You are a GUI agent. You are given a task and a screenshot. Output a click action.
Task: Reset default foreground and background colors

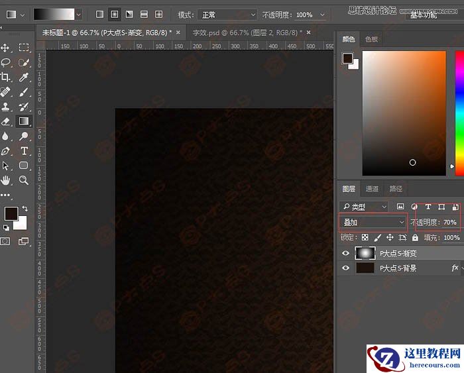pos(5,228)
